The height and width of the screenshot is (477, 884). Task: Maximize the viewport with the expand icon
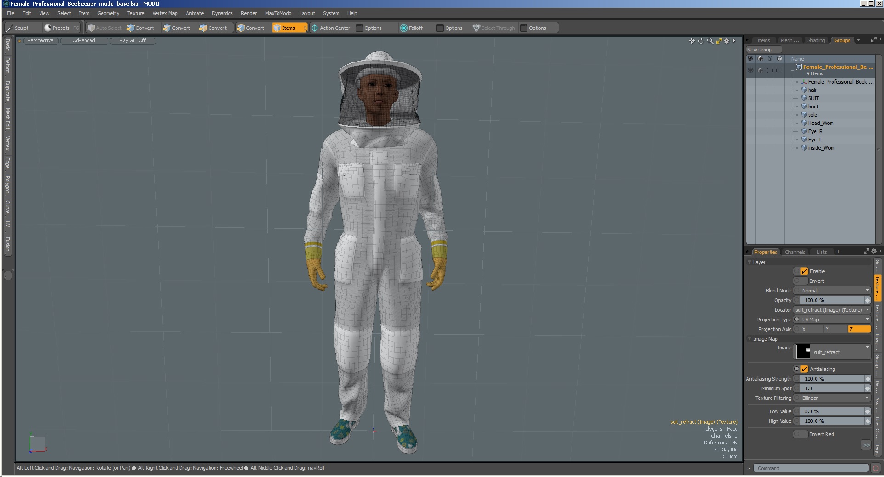tap(719, 41)
